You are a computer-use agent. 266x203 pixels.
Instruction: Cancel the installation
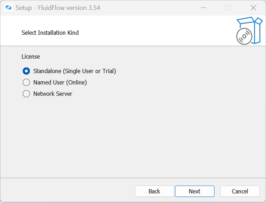240,191
